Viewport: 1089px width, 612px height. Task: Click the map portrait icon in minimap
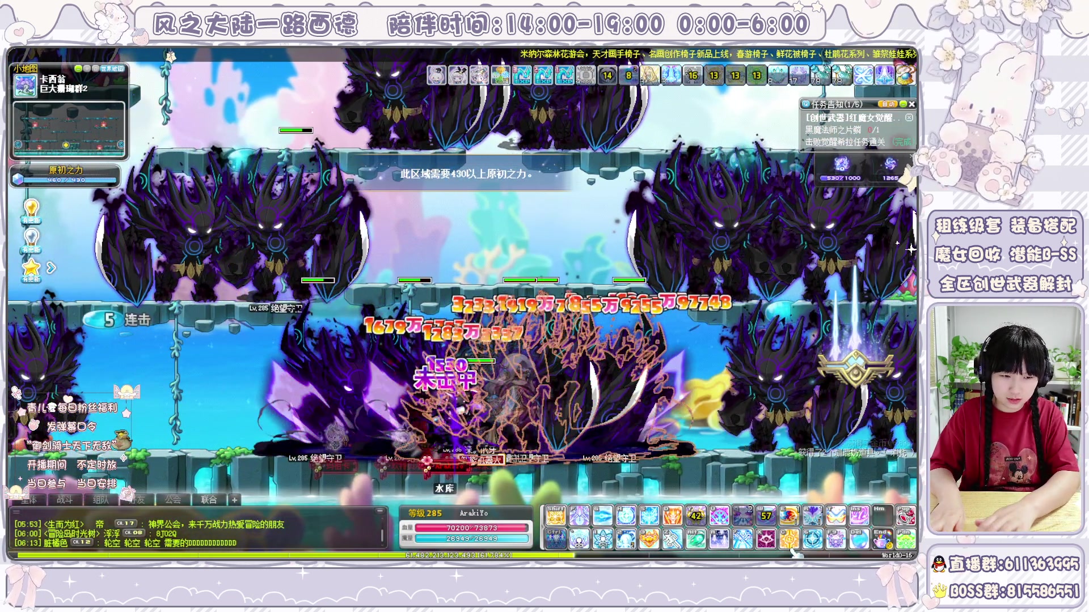(26, 86)
